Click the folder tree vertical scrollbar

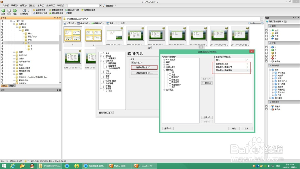tap(60, 51)
